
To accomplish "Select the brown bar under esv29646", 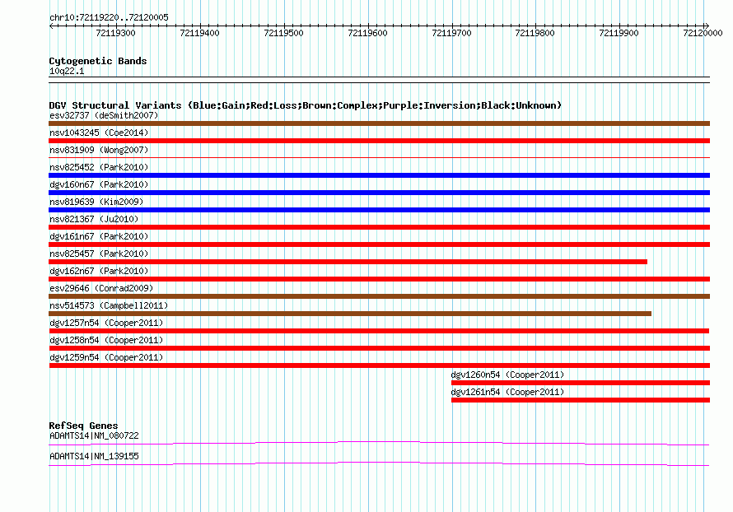I will tap(379, 296).
